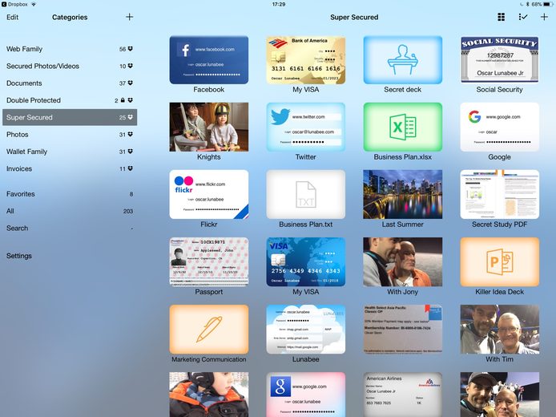Click the Dropbox sync icon beside Photos
Viewport: 556px width, 417px height.
pos(131,135)
